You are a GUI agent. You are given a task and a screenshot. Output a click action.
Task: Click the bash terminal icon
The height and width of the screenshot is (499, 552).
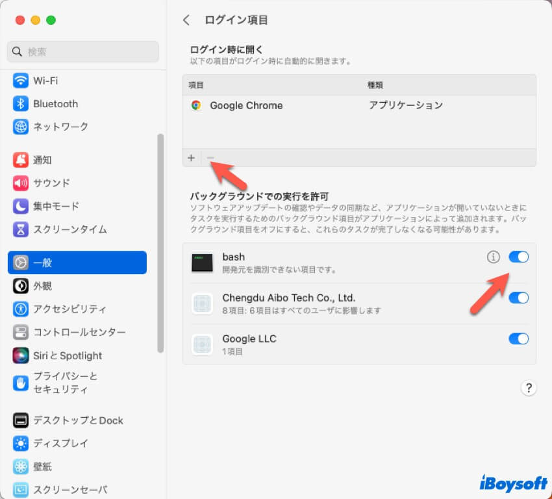pos(202,262)
